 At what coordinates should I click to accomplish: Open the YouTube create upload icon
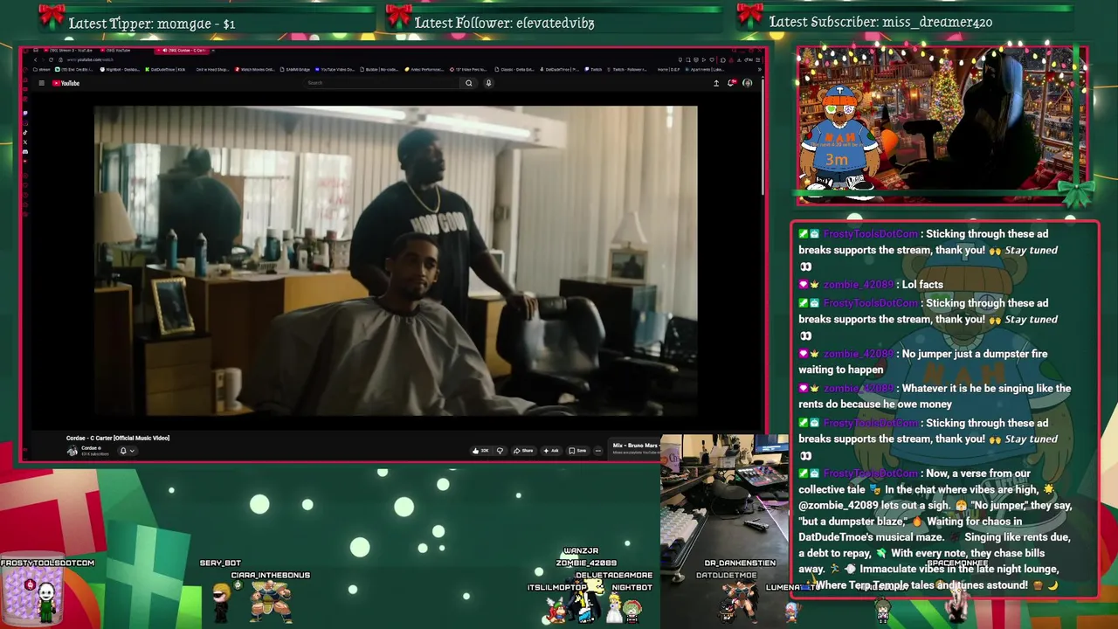(x=716, y=83)
